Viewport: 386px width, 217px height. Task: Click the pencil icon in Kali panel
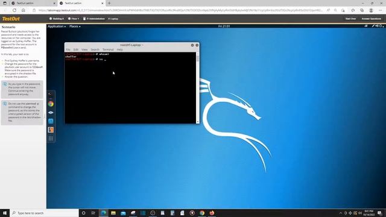click(373, 26)
